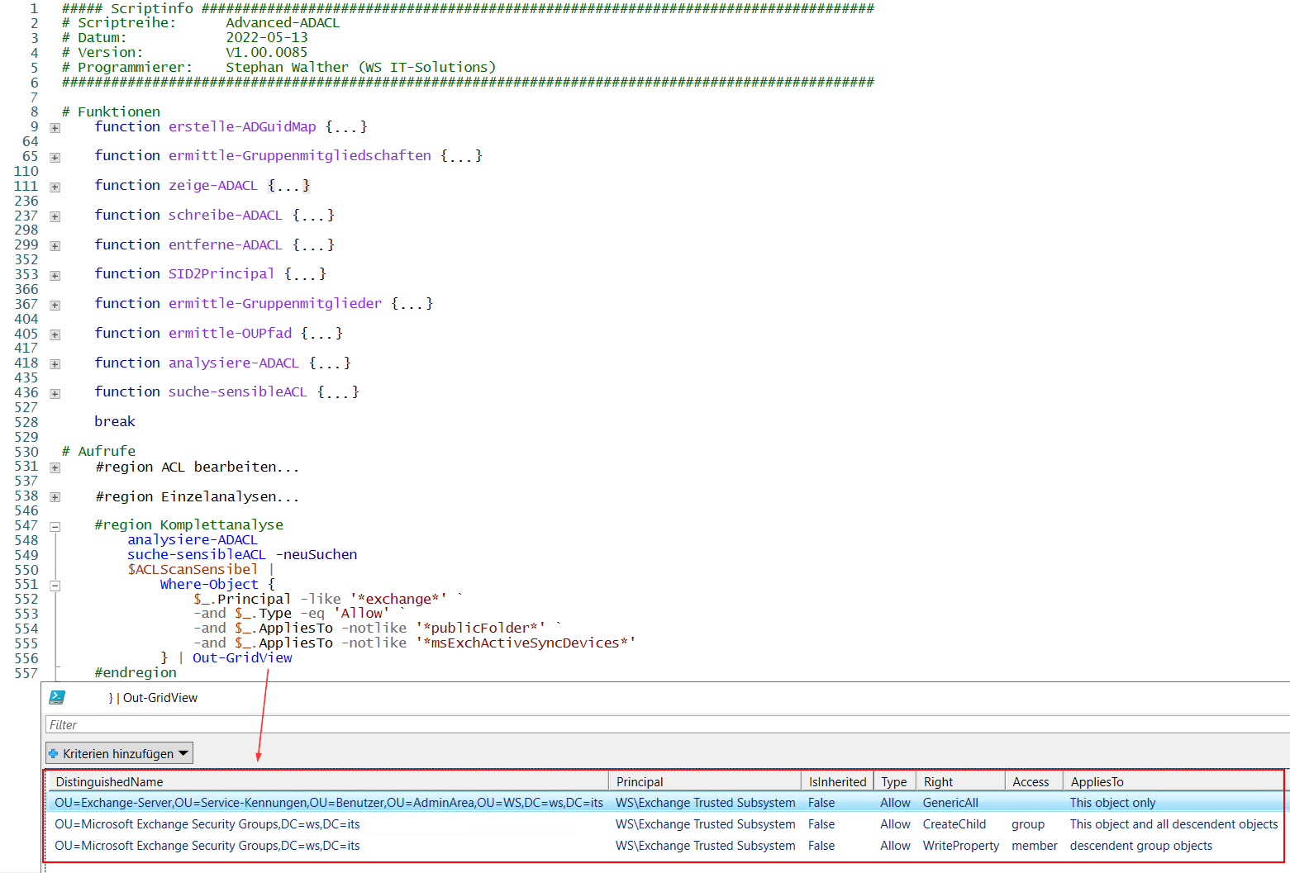Click into the Filter search field
1290x873 pixels.
[667, 724]
